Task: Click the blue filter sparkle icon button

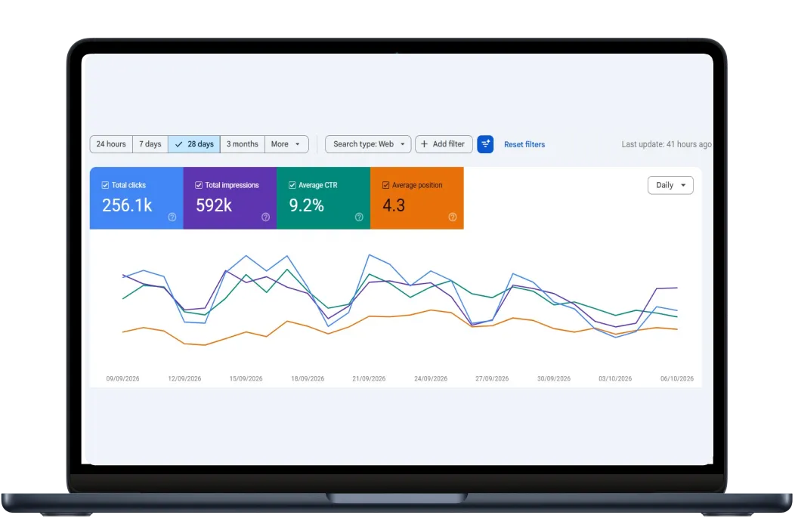Action: pyautogui.click(x=485, y=144)
